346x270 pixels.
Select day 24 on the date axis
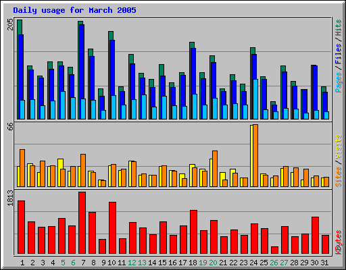[253, 263]
